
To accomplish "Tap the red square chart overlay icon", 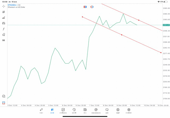I will [85, 7].
